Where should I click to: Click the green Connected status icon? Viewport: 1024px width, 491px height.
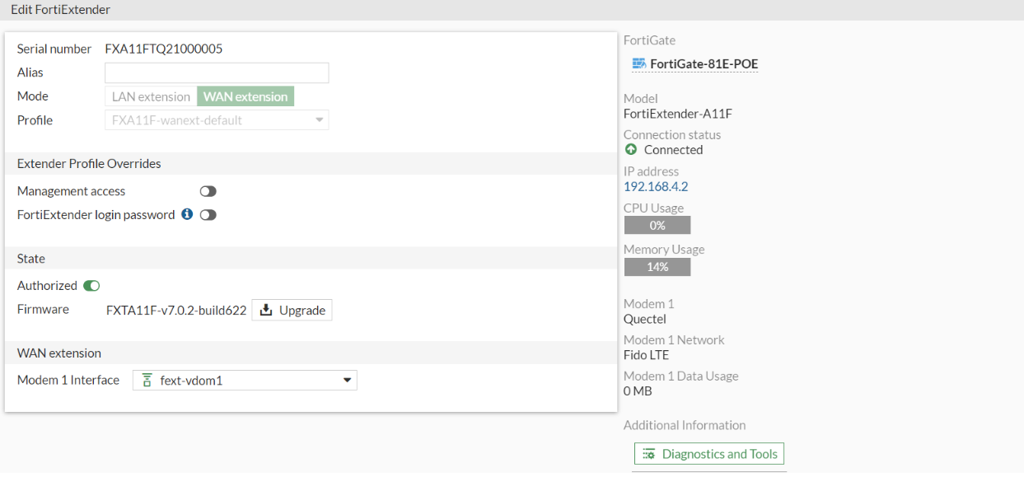[x=631, y=149]
